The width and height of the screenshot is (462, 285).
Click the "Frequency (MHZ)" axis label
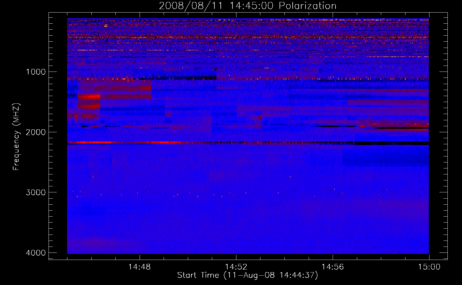coord(16,137)
